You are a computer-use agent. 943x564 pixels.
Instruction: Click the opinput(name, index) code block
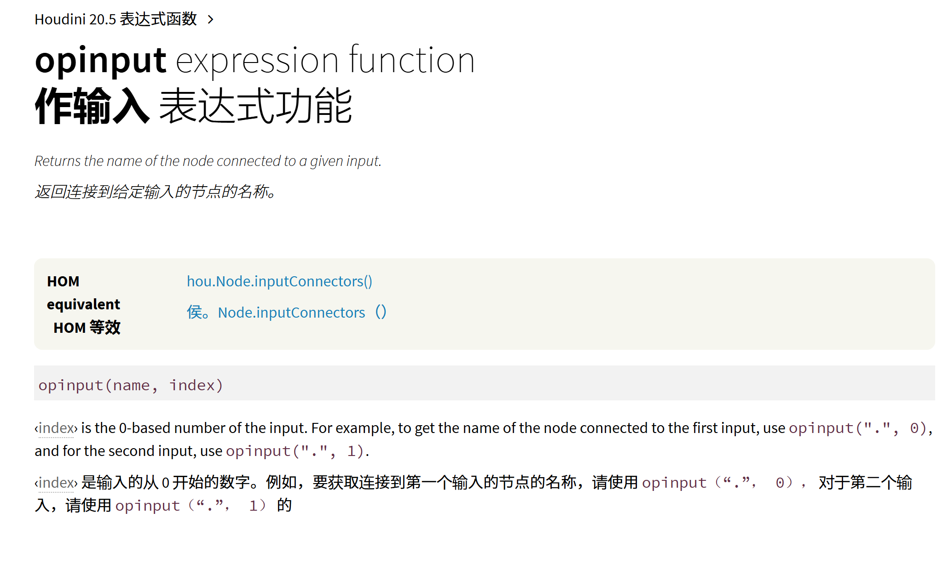484,383
